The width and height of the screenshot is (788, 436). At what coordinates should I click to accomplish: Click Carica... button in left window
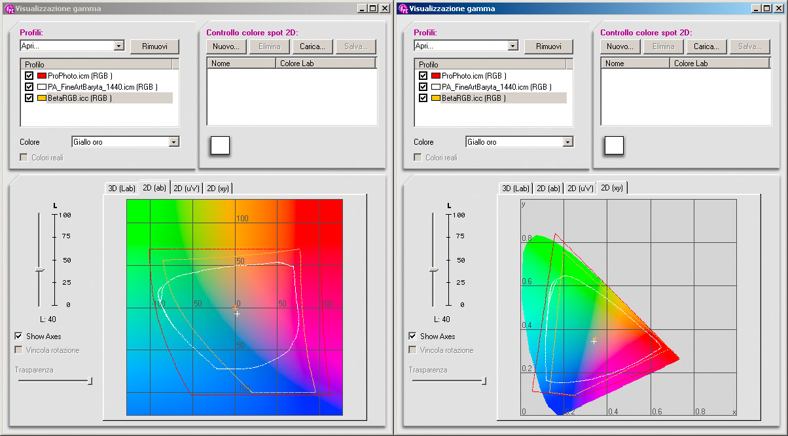[x=313, y=46]
